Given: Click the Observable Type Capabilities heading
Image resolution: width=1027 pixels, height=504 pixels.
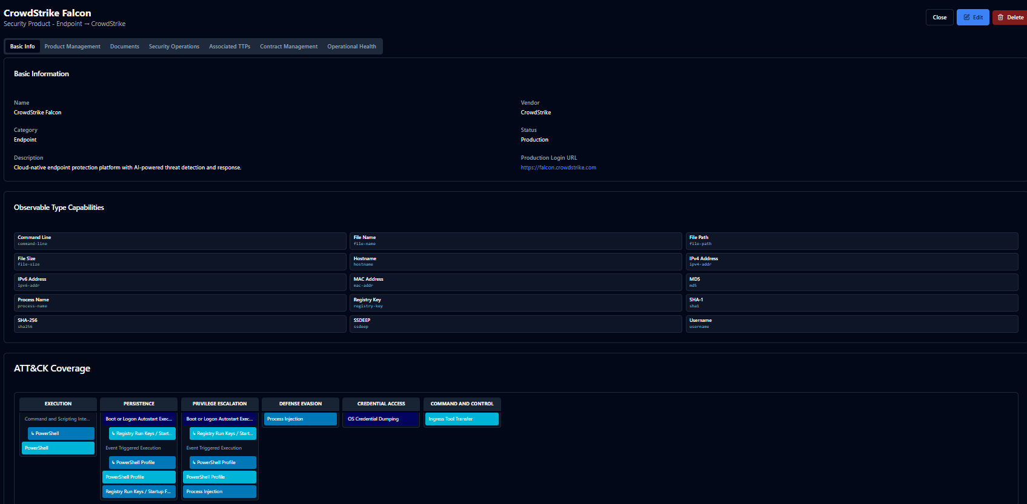Looking at the screenshot, I should (59, 208).
